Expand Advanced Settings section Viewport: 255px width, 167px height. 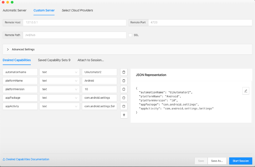coord(127,50)
